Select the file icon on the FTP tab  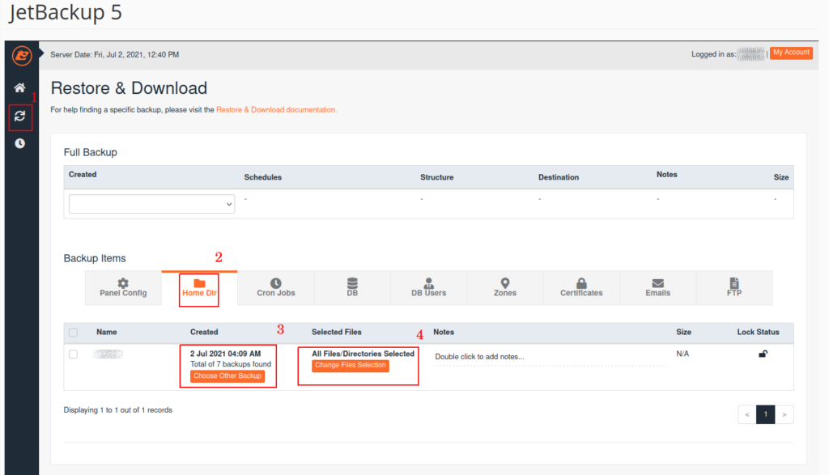click(733, 282)
